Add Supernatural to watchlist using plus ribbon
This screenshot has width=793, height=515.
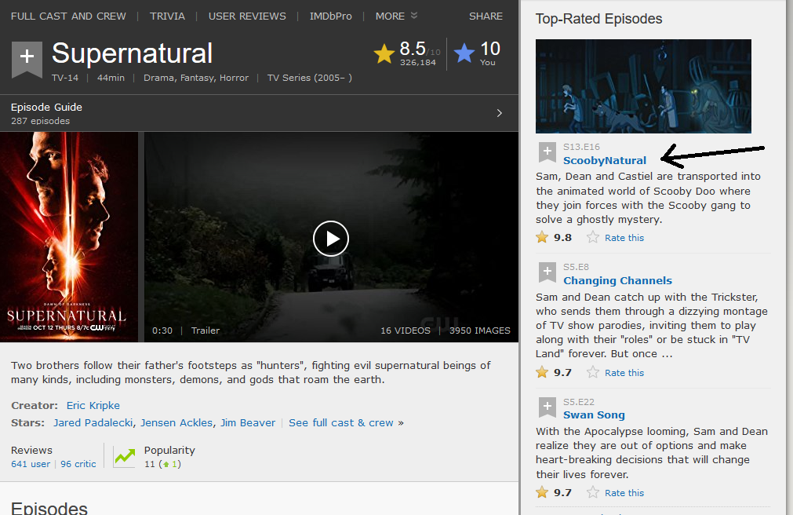tap(27, 59)
